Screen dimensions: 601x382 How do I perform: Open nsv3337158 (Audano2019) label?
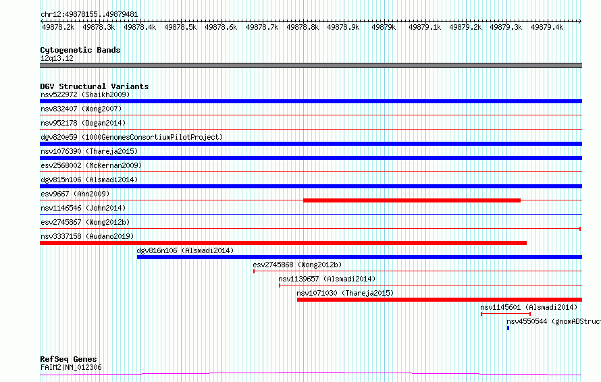87,236
